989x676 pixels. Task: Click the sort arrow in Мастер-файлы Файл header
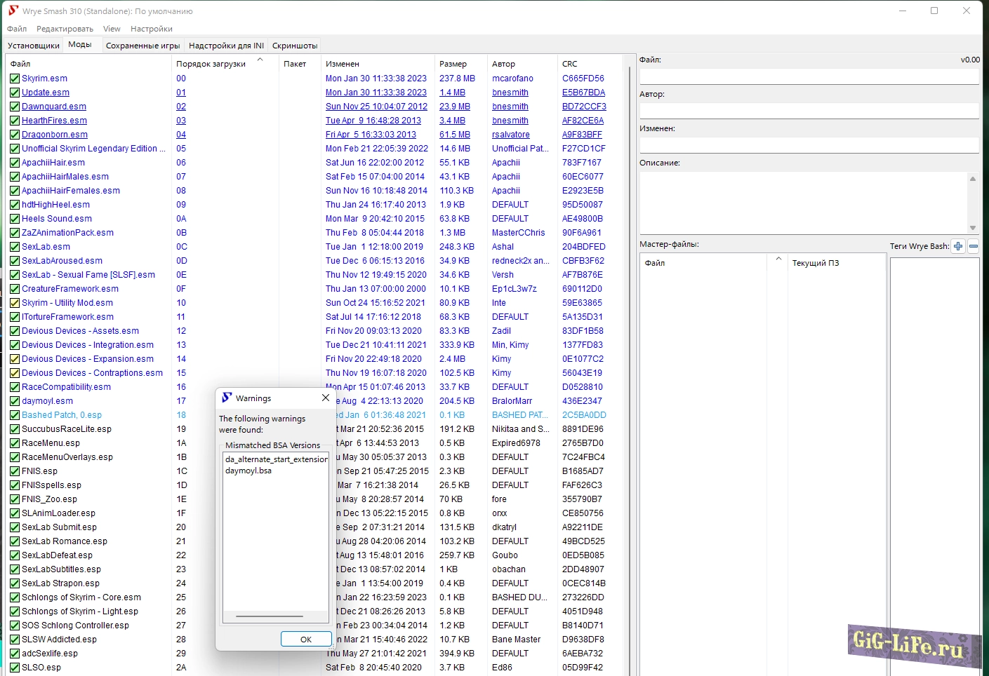tap(778, 259)
